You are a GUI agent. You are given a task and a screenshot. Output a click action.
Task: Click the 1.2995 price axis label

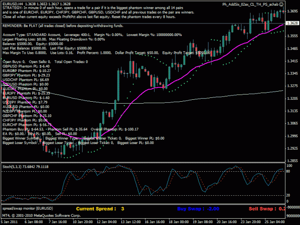coord(292,136)
